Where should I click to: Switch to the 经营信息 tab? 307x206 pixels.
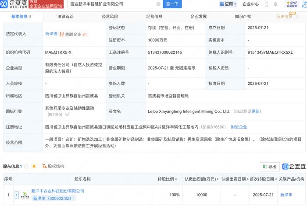point(154,17)
